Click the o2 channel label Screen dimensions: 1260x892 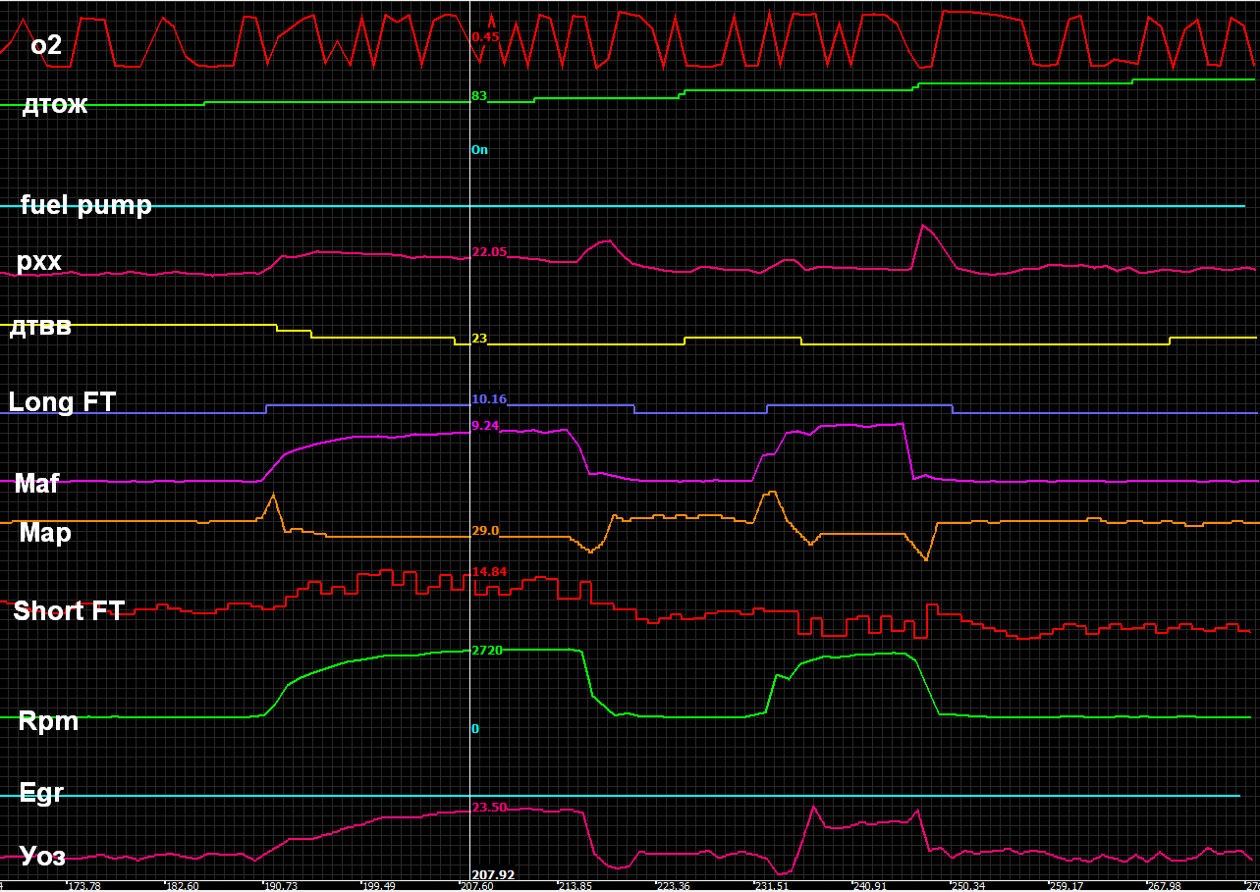click(46, 44)
